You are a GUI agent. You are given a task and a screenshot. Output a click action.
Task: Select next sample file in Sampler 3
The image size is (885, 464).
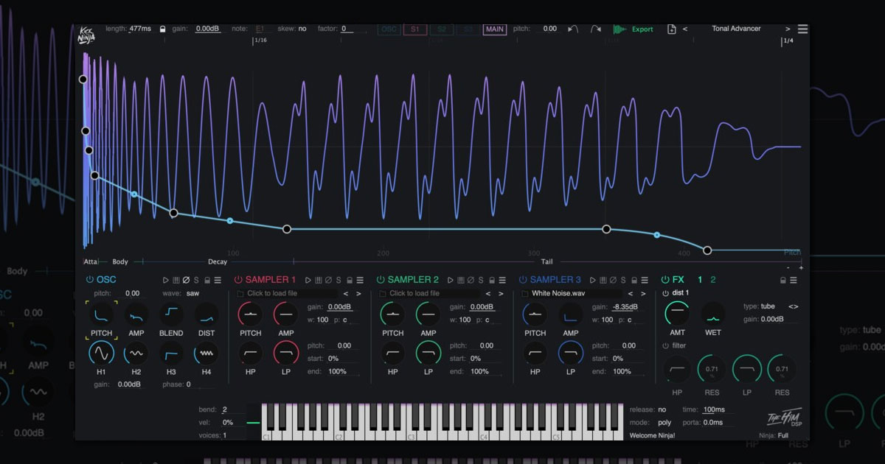tap(643, 293)
